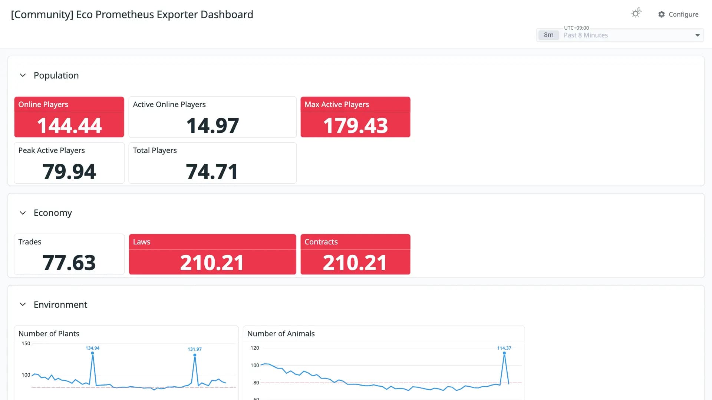Image resolution: width=712 pixels, height=400 pixels.
Task: Click the Configure gear icon
Action: tap(662, 14)
